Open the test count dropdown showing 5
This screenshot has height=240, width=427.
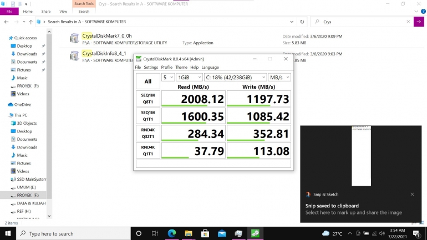(x=167, y=78)
